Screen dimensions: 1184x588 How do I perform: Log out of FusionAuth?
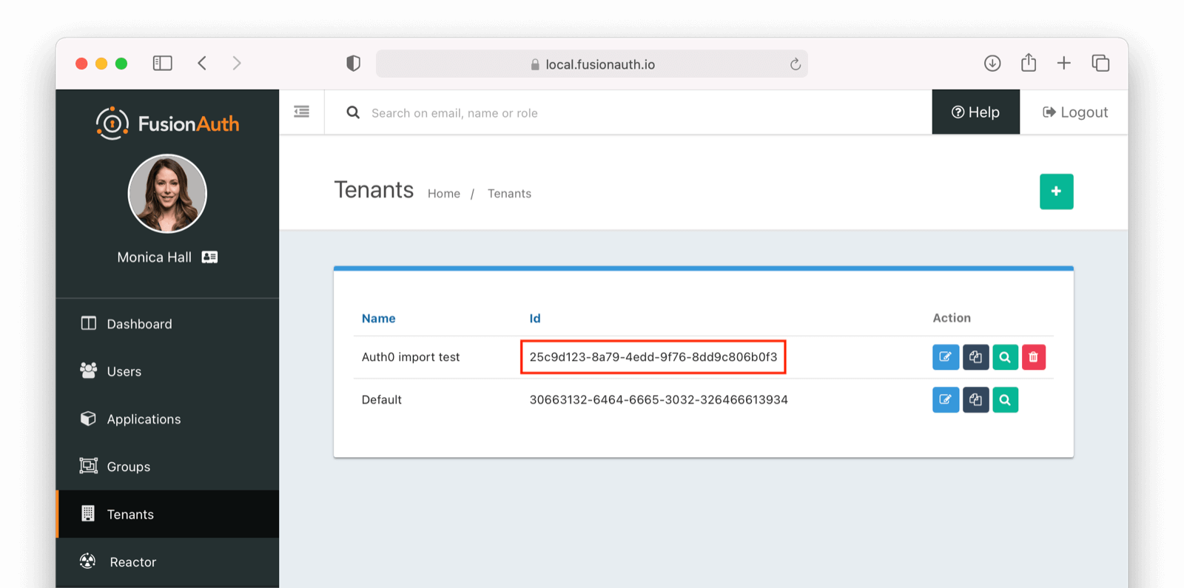point(1074,112)
